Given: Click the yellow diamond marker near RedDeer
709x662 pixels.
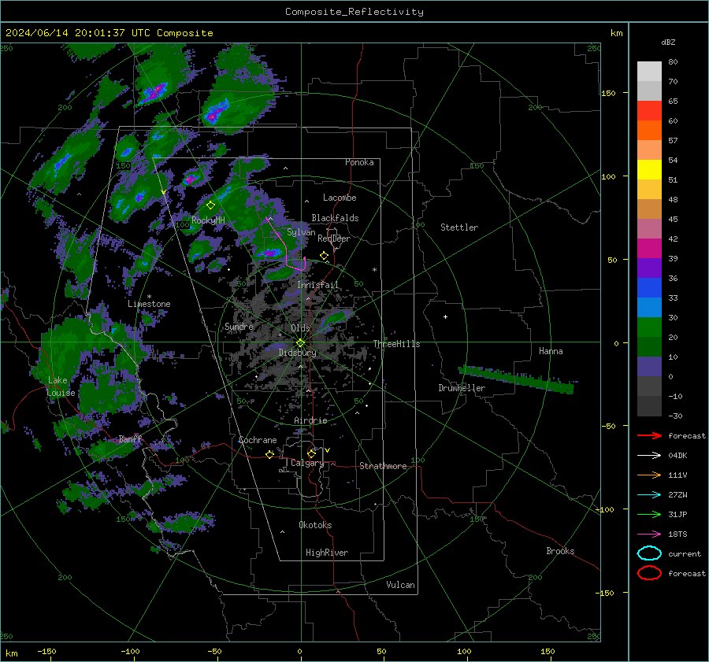Looking at the screenshot, I should coord(324,256).
